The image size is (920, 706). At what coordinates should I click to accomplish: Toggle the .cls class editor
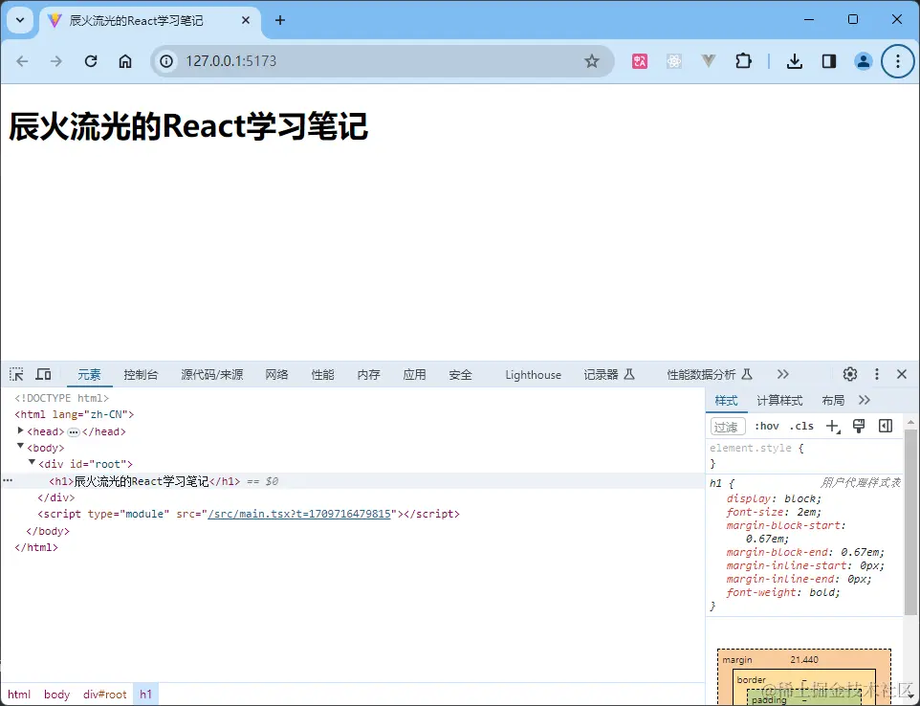(801, 427)
